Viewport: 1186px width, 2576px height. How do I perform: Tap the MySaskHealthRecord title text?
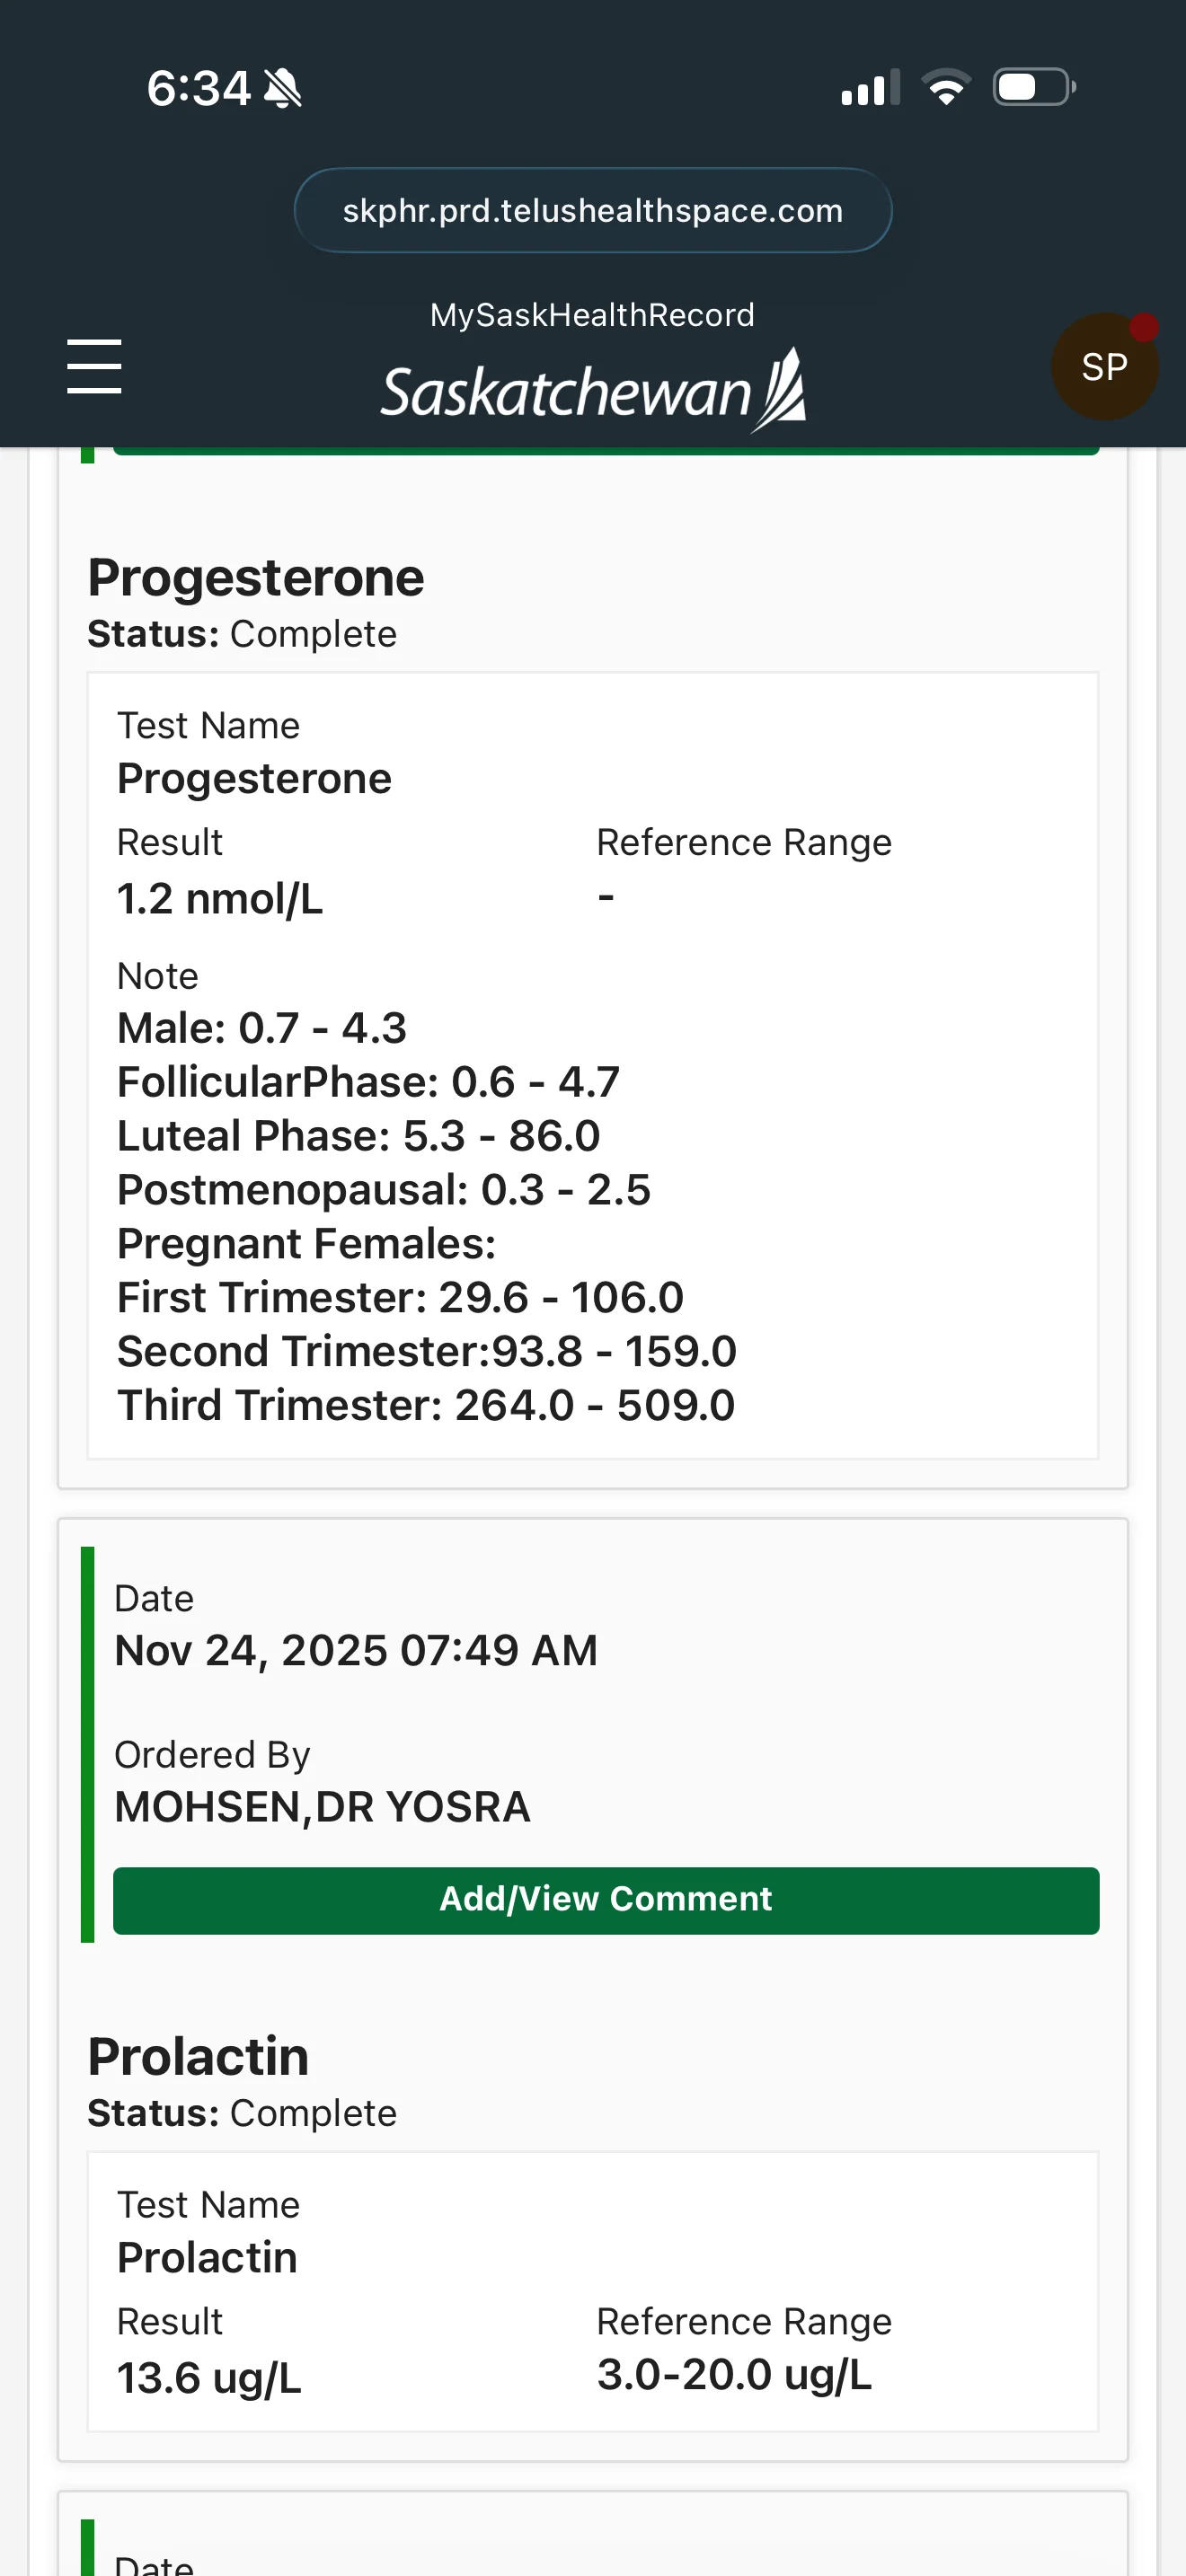[592, 315]
